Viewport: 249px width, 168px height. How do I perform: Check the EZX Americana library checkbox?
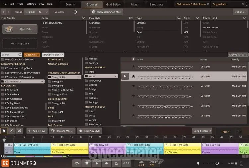click(3, 99)
